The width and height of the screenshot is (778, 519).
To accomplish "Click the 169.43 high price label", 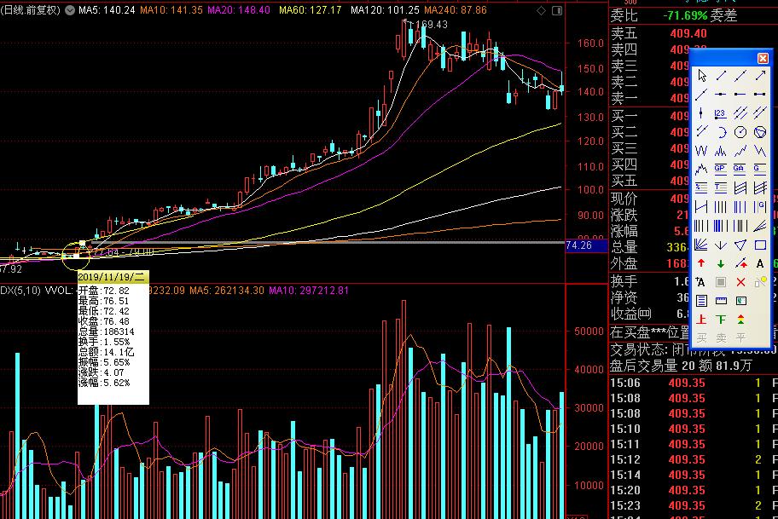I will click(431, 25).
